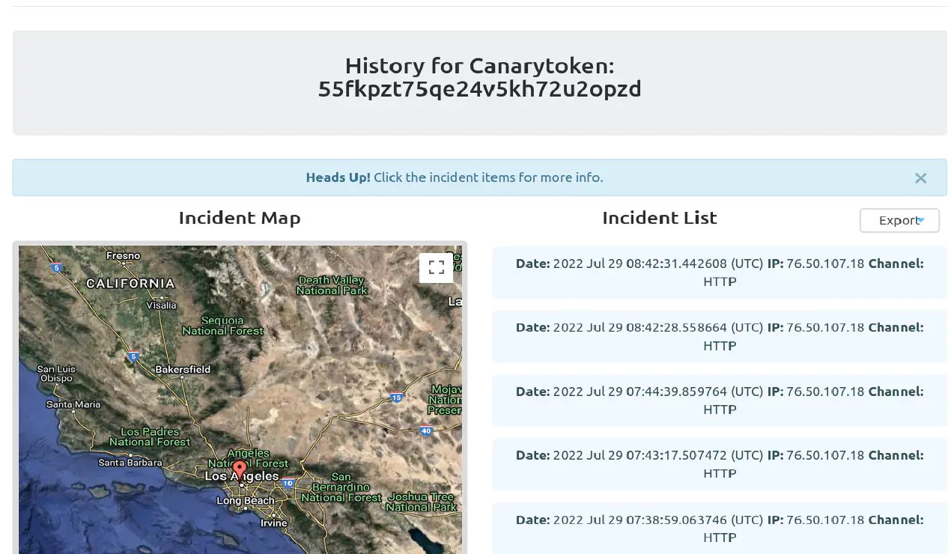
Task: Expand the incident dated 08:42:31 for details
Action: 719,272
